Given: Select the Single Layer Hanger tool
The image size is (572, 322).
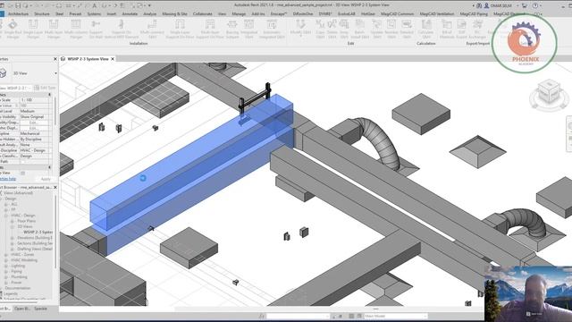Looking at the screenshot, I should coord(33,30).
